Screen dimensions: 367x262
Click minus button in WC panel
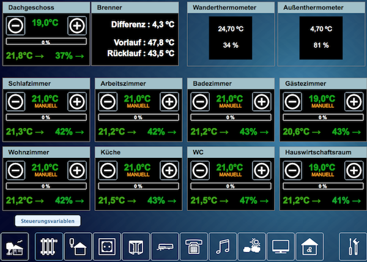pyautogui.click(x=200, y=170)
